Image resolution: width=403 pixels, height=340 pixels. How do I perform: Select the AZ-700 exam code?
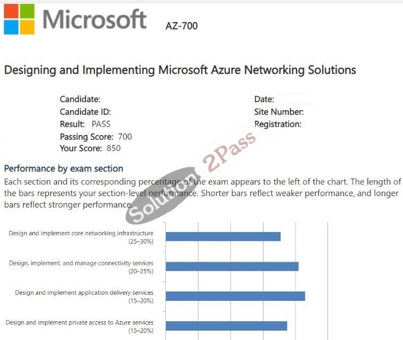[181, 26]
